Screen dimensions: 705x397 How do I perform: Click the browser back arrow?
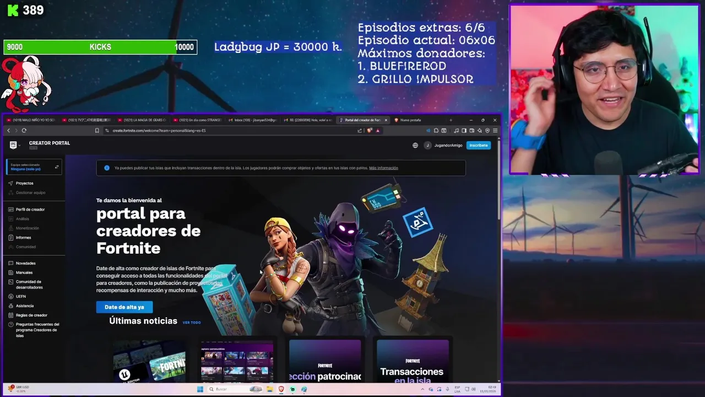click(8, 131)
